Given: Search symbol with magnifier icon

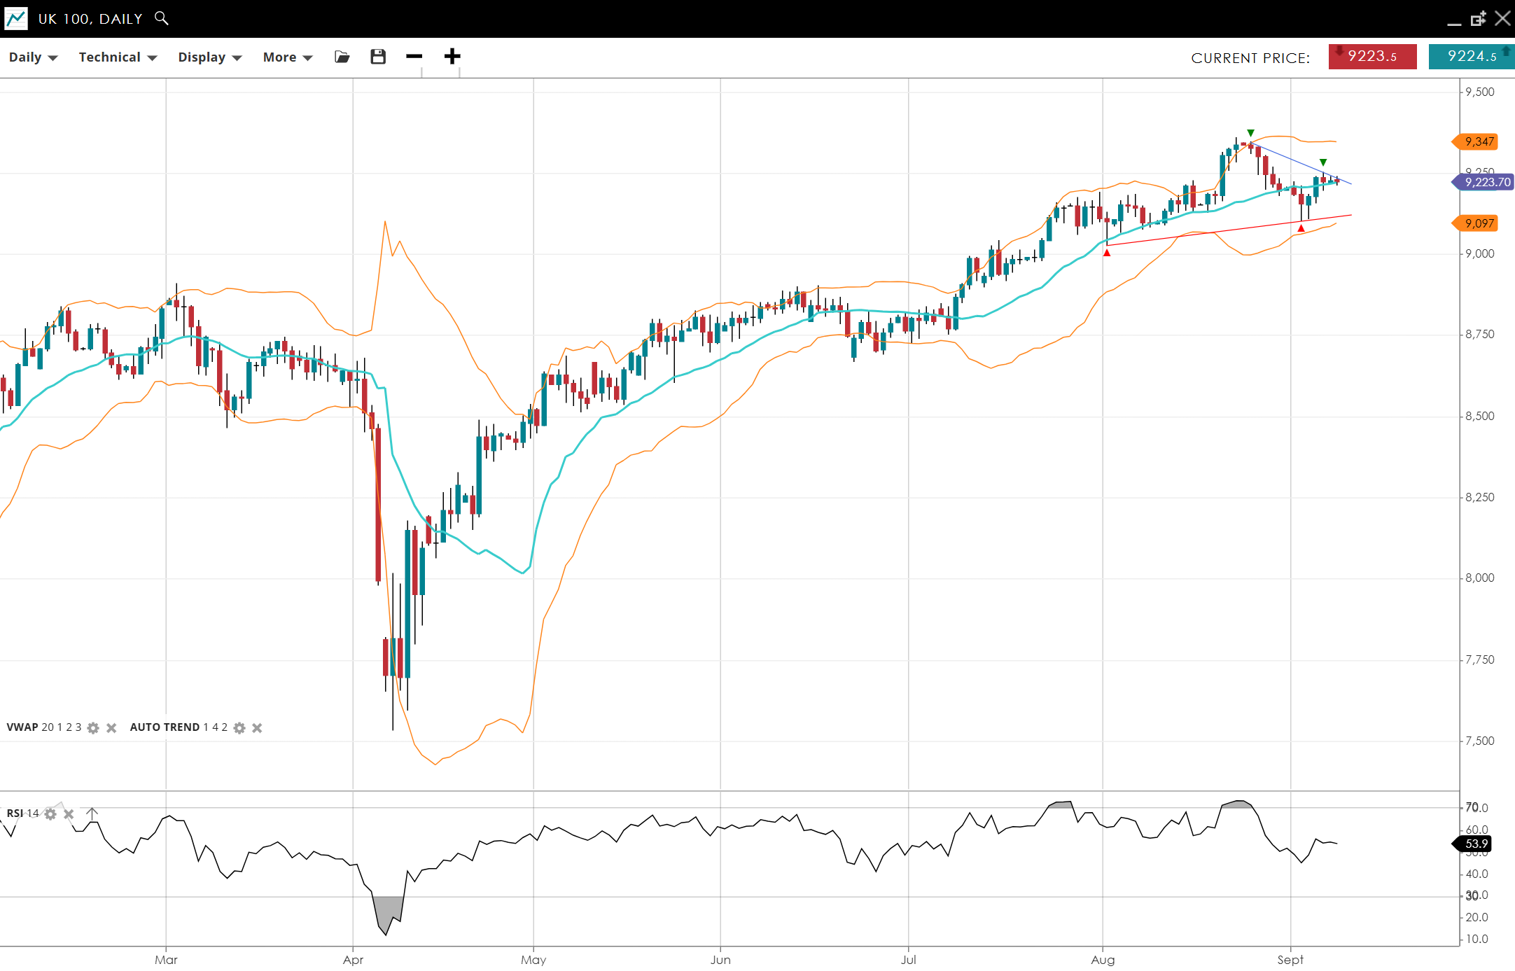Looking at the screenshot, I should (x=162, y=18).
